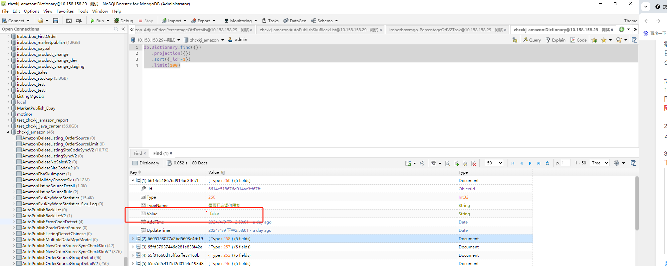Open the Run button dropdown arrow
Image resolution: width=667 pixels, height=266 pixels.
click(108, 21)
